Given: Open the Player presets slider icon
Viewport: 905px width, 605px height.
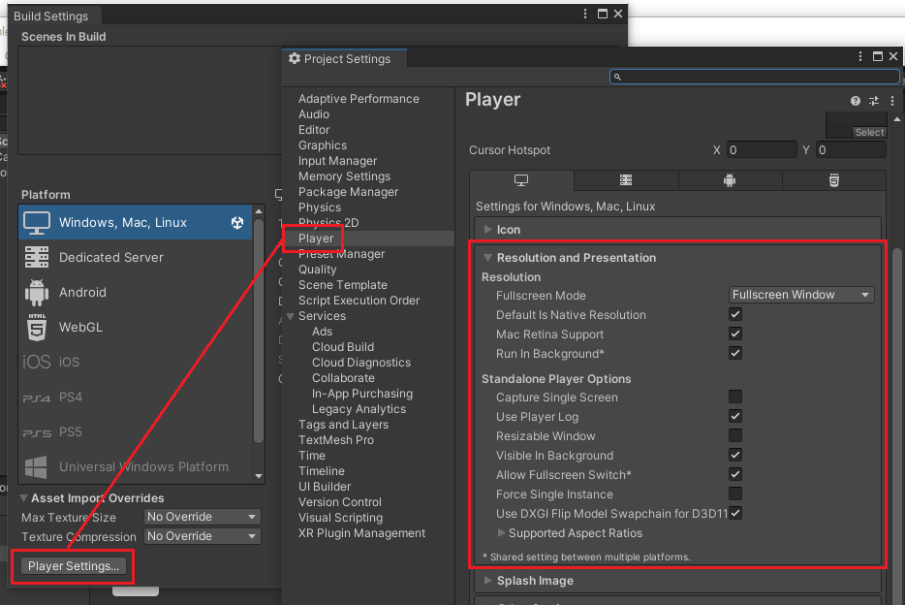Looking at the screenshot, I should (x=874, y=101).
